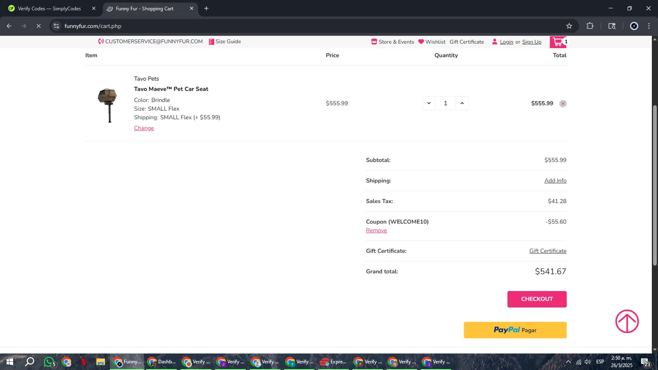Screen dimensions: 658x370
Task: Open Netflix from the taskbar
Action: (x=83, y=362)
